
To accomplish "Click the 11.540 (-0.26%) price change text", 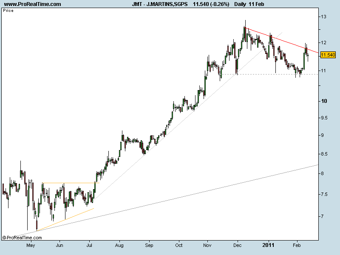I will [x=211, y=4].
